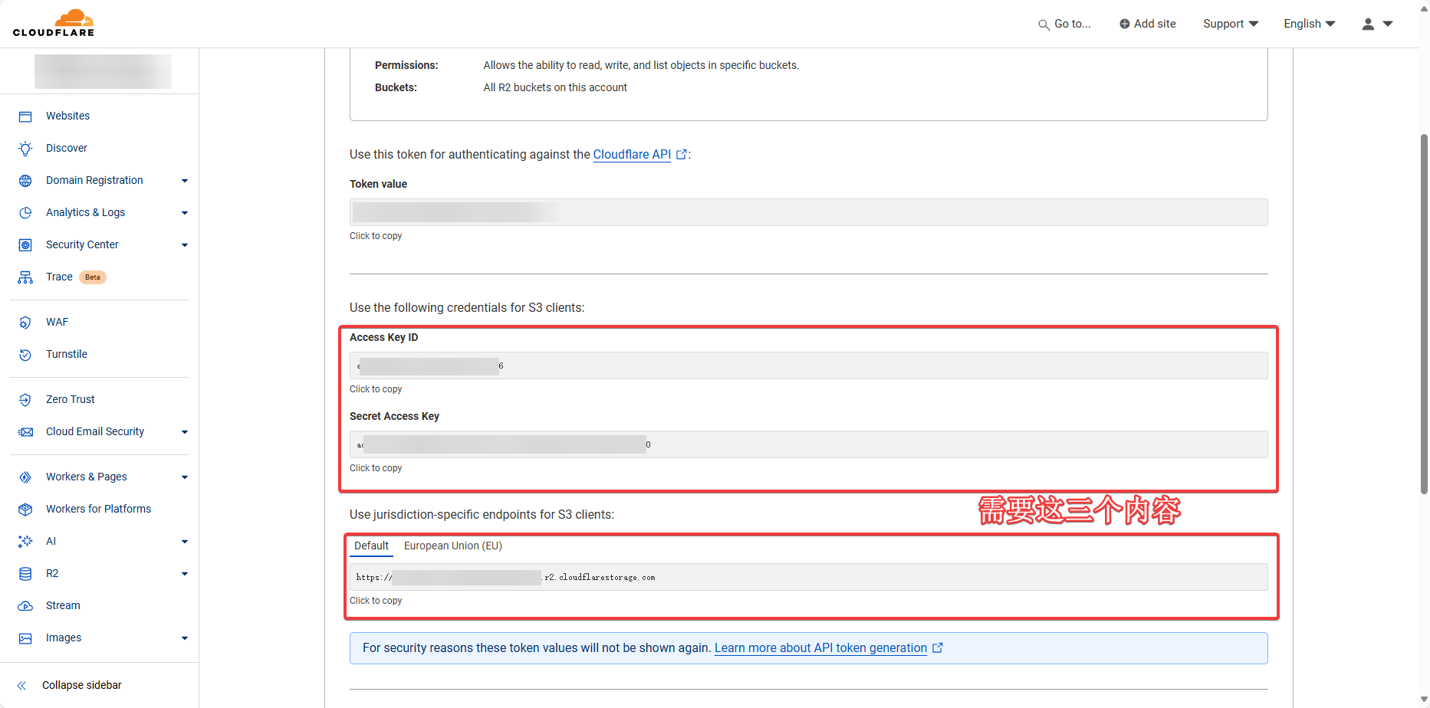Open the Go to... search
This screenshot has height=708, width=1430.
(1064, 24)
